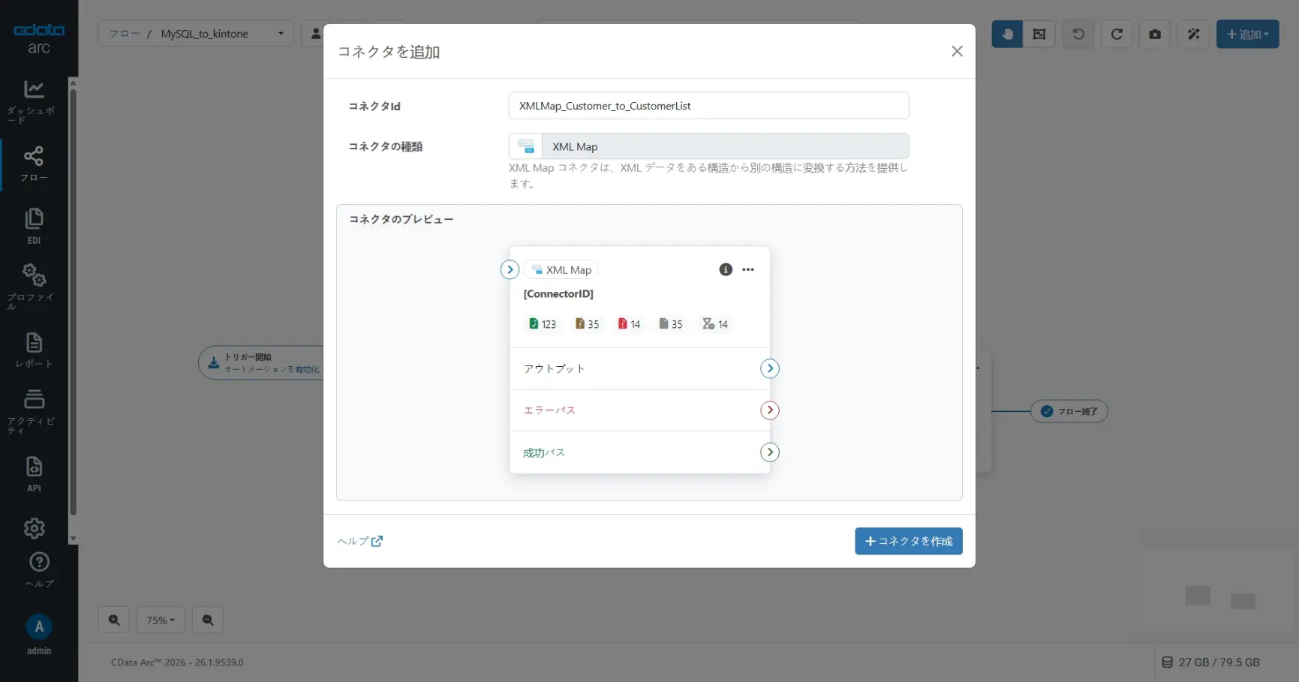
Task: Click the XML Map type badge on the preview card
Action: 561,270
